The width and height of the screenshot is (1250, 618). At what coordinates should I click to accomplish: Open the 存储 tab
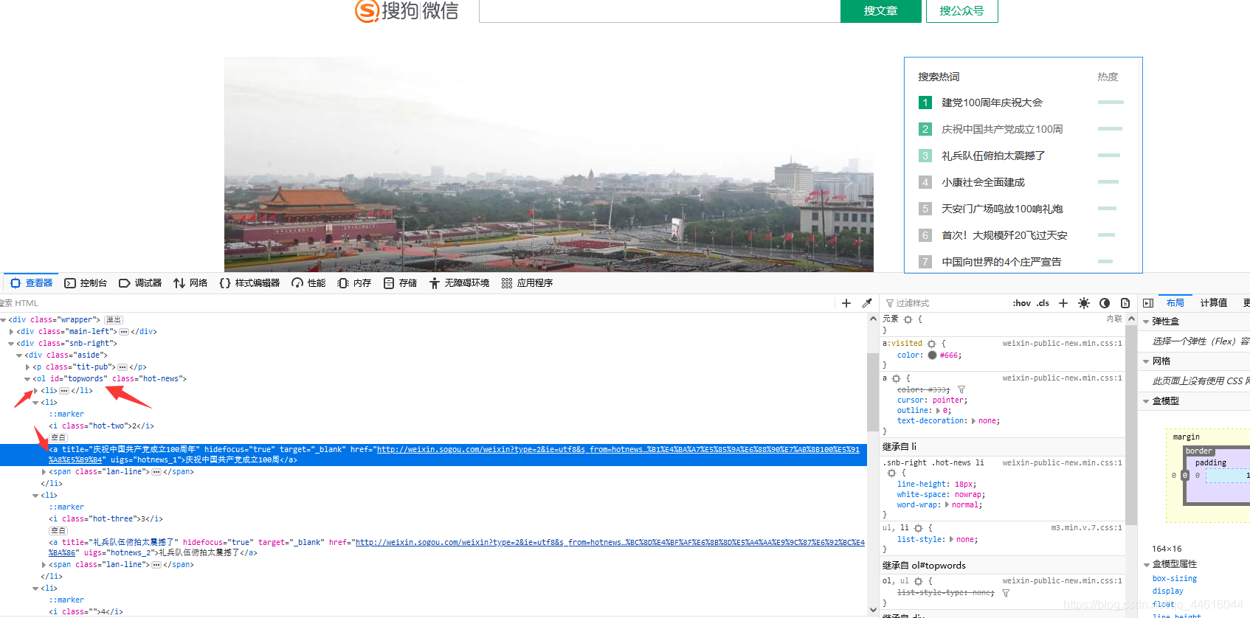[x=400, y=283]
